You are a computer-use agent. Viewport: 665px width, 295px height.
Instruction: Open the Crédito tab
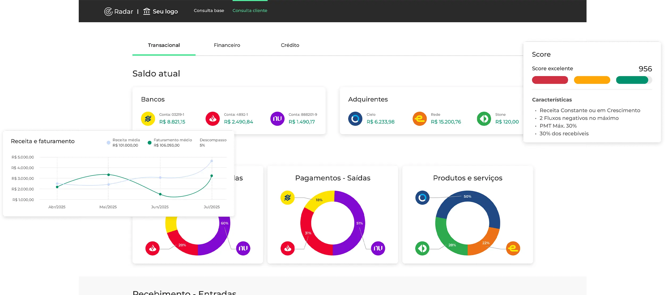pyautogui.click(x=290, y=45)
